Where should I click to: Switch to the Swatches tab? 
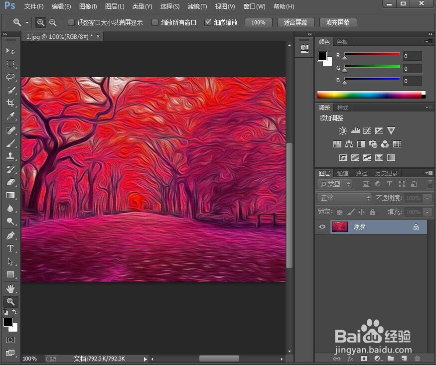tap(342, 42)
